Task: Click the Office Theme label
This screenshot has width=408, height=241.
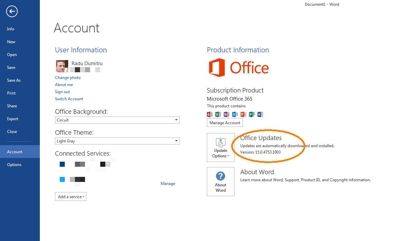Action: click(74, 133)
